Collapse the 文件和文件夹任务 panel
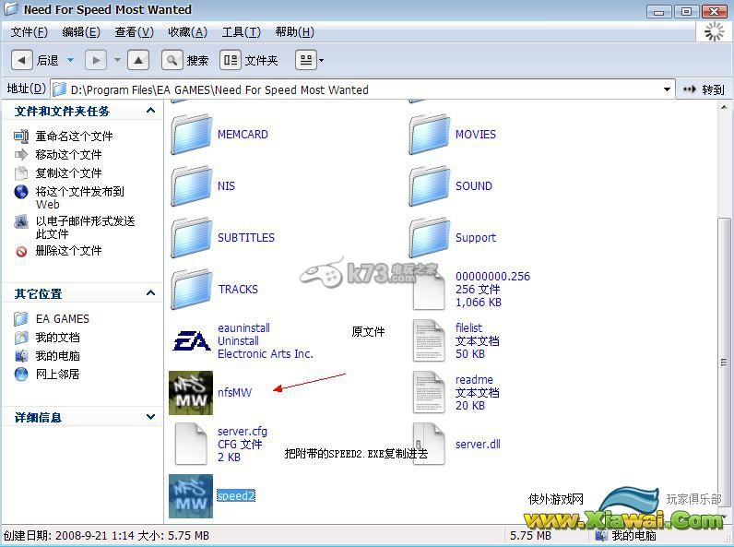Image resolution: width=734 pixels, height=547 pixels. pos(150,111)
